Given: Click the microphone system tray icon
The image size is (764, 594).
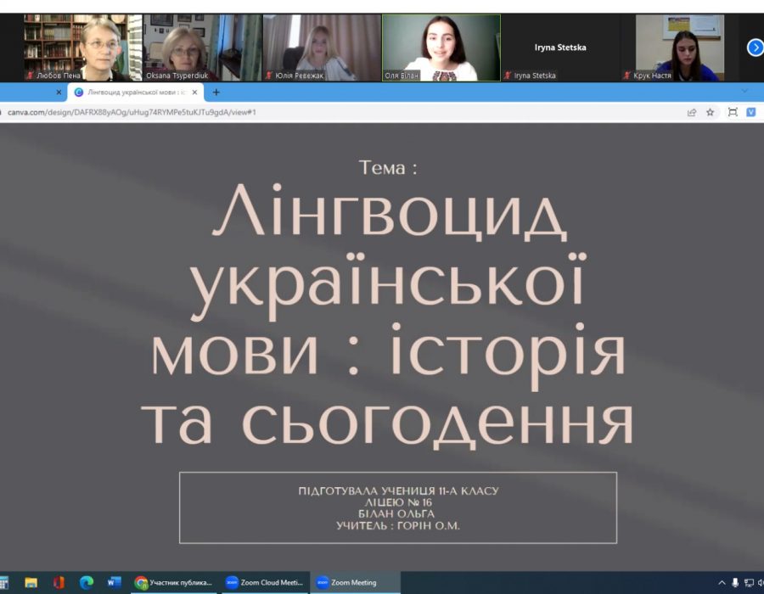Looking at the screenshot, I should coord(735,583).
